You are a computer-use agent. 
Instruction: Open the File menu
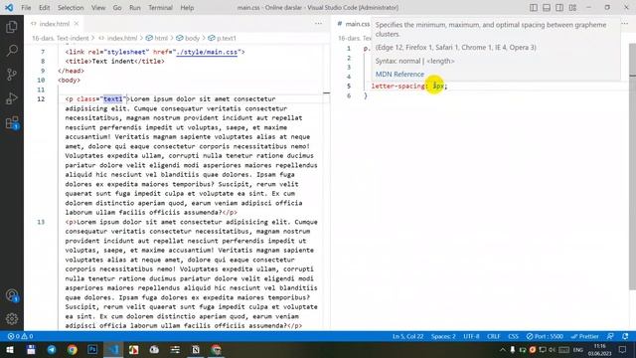tap(26, 7)
